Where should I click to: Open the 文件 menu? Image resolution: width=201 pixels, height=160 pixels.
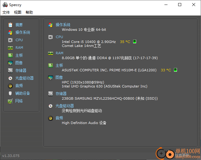[6, 12]
